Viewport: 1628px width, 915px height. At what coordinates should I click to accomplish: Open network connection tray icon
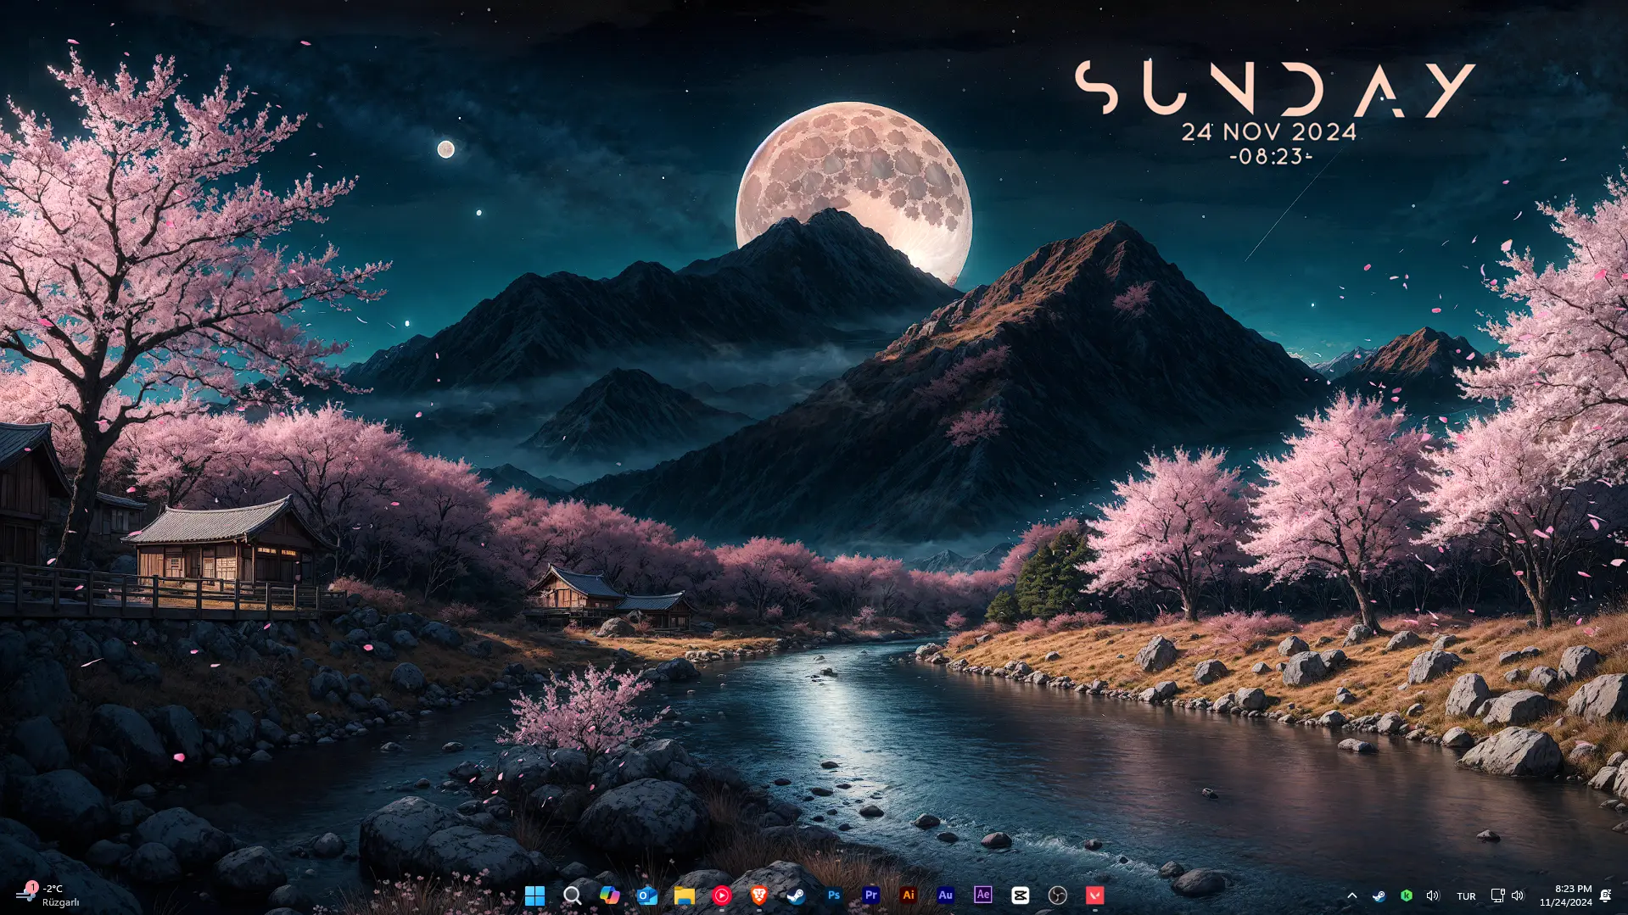click(1497, 895)
